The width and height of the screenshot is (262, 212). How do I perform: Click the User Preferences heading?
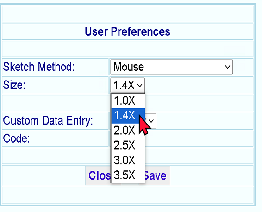127,31
